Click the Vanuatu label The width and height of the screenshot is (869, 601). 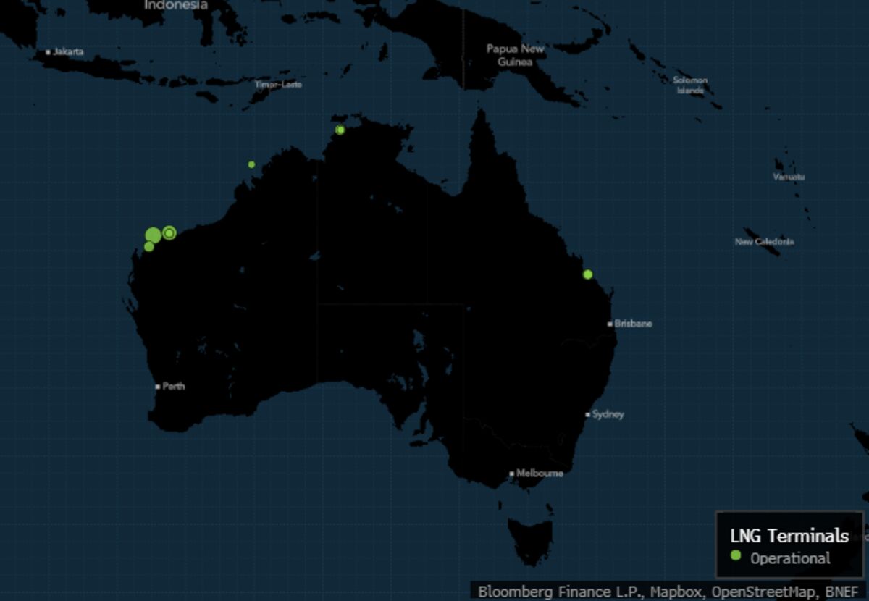(789, 177)
